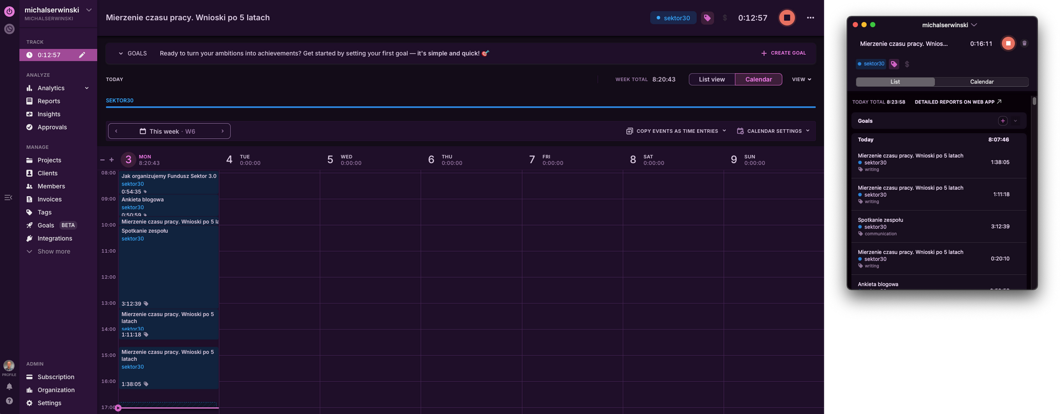Expand the Analytics submenu chevron

(87, 88)
